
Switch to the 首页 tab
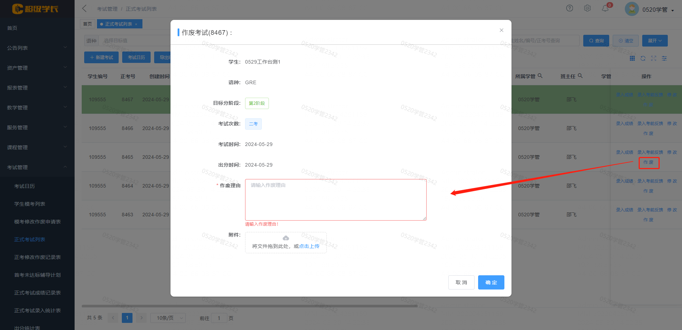pyautogui.click(x=87, y=24)
